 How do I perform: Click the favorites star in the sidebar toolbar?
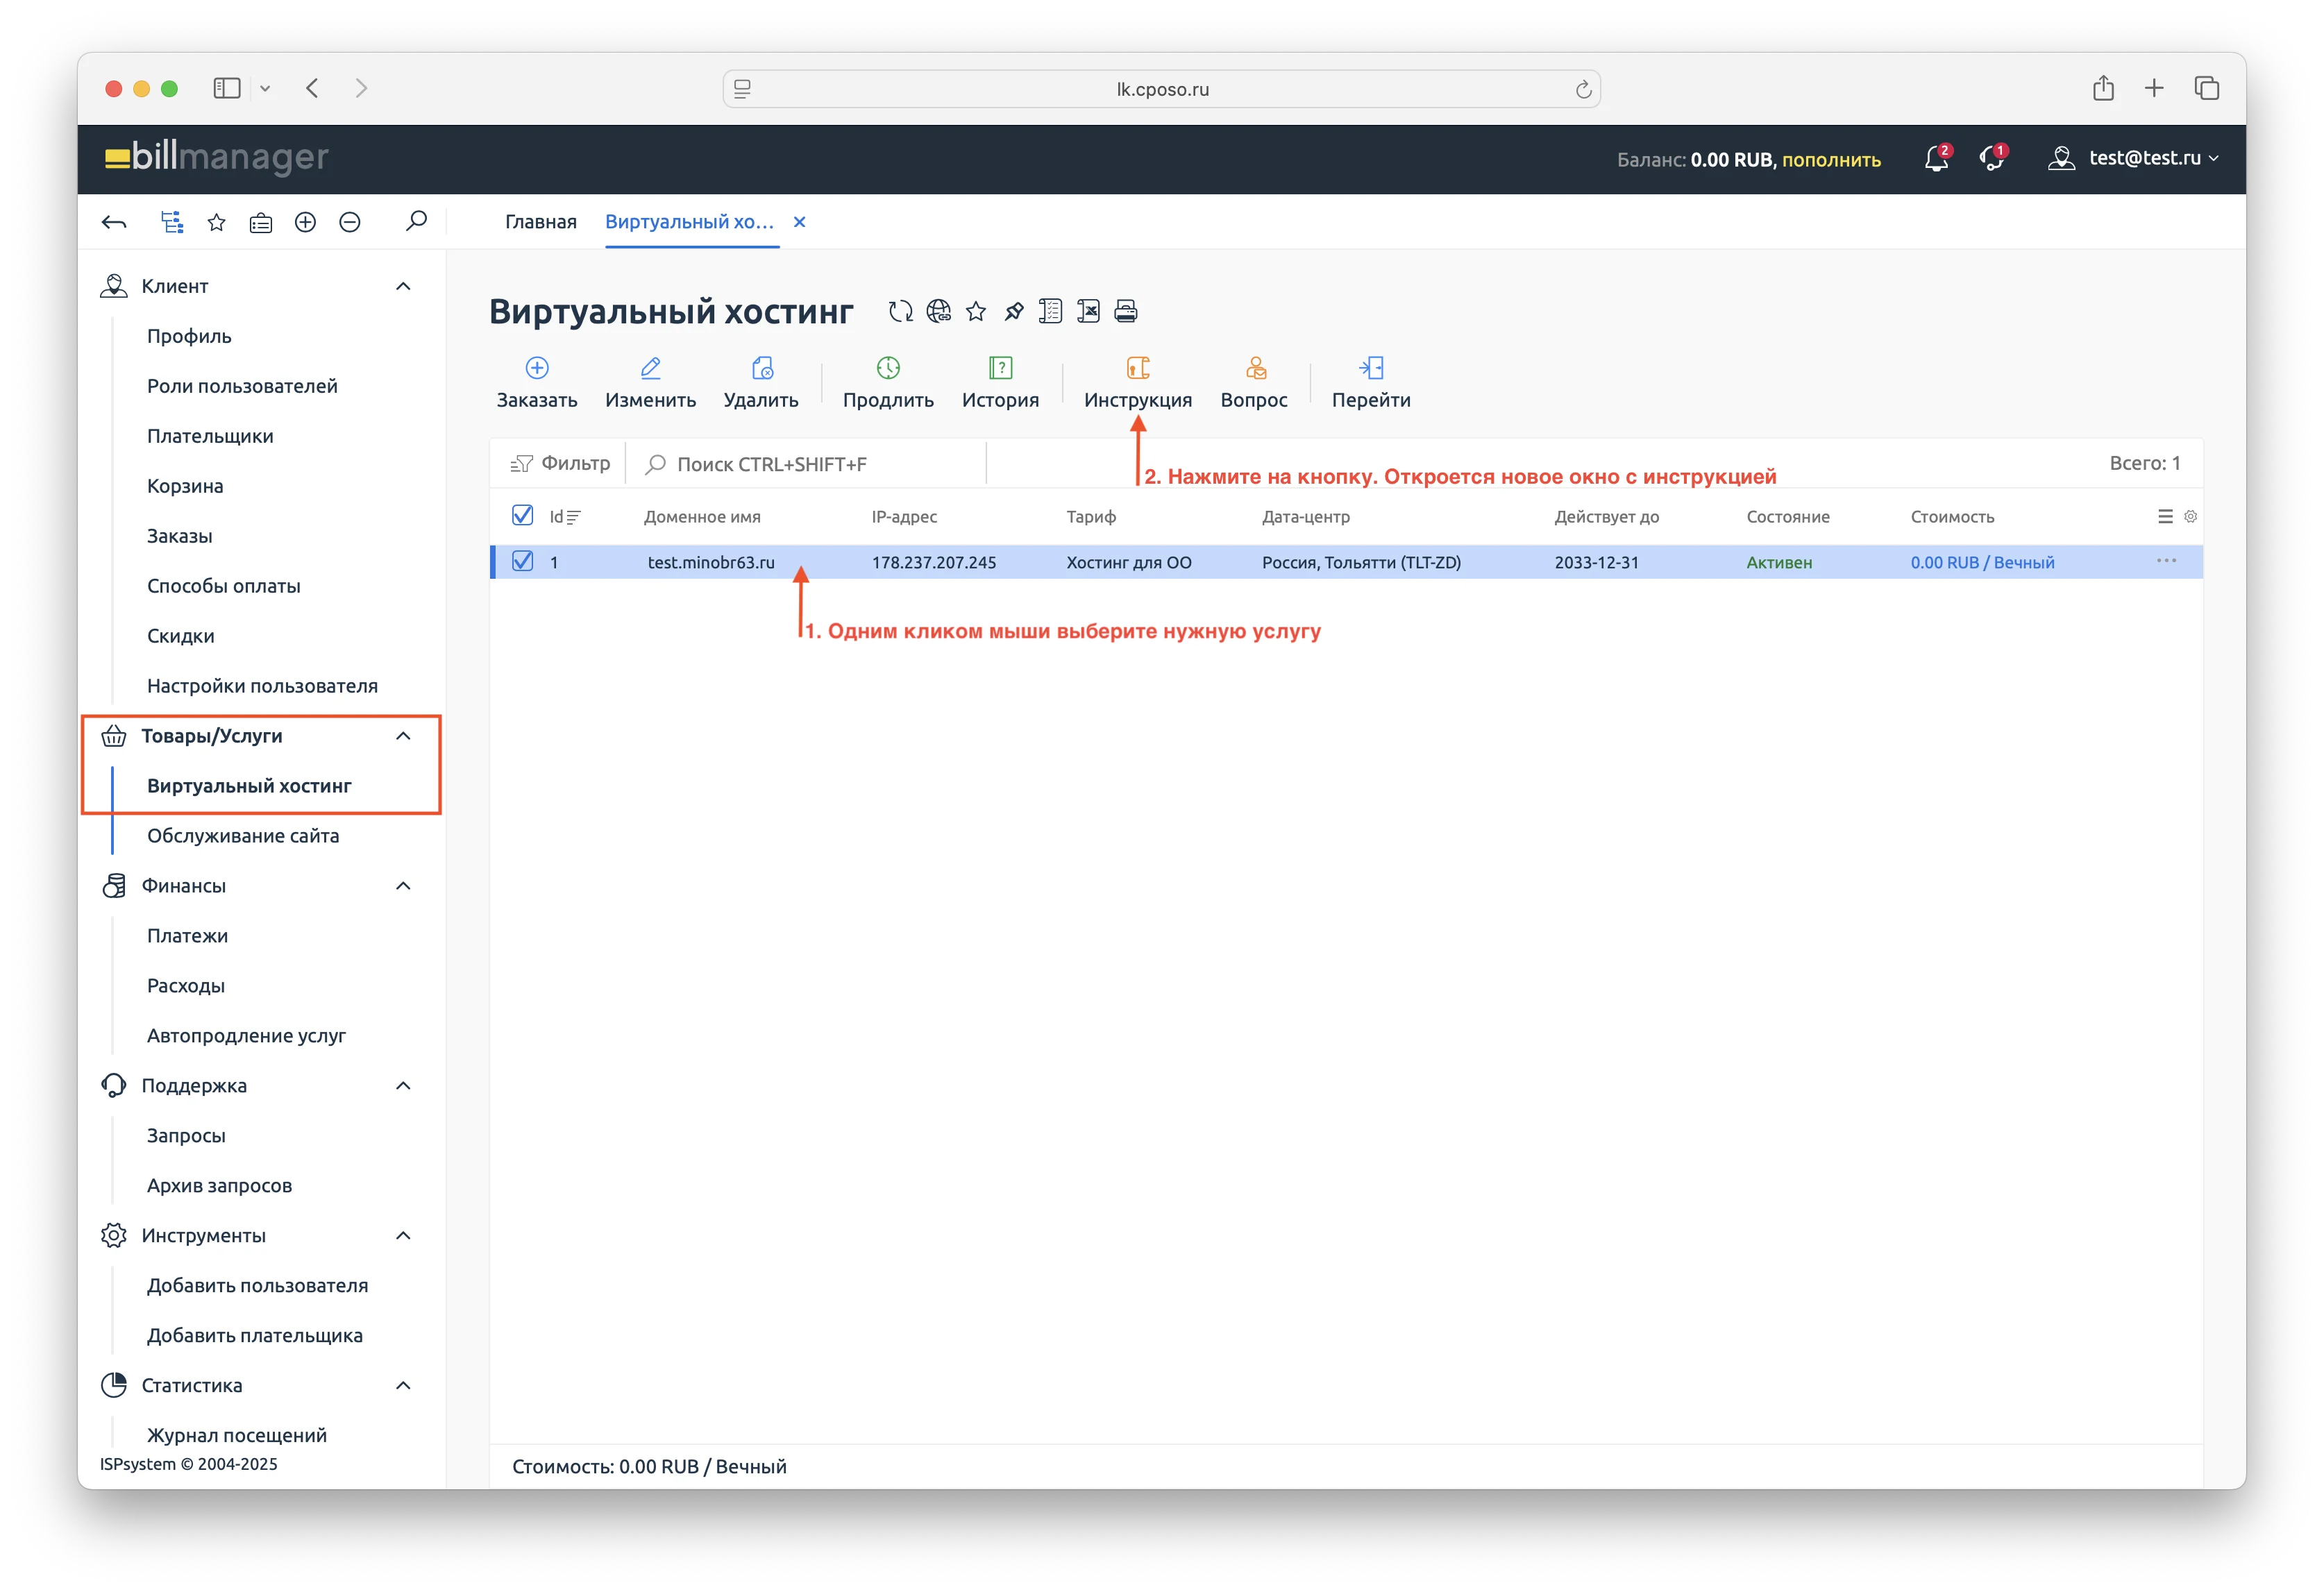coord(216,222)
